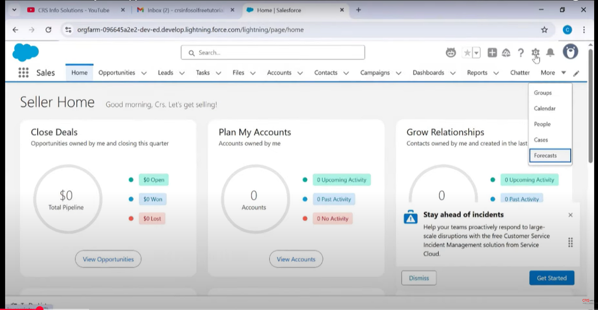Bookmark the page with the star icon
This screenshot has width=598, height=310.
point(544,30)
